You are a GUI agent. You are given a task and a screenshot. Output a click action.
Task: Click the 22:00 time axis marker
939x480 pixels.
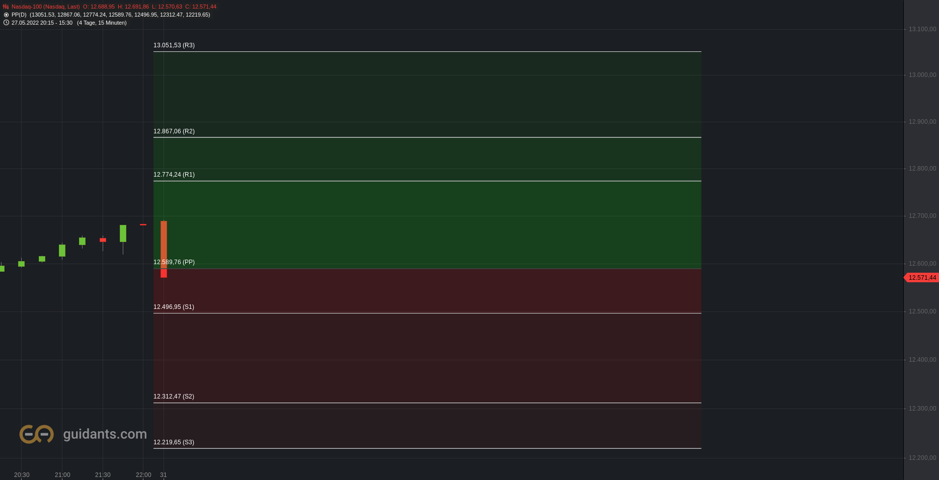[143, 475]
